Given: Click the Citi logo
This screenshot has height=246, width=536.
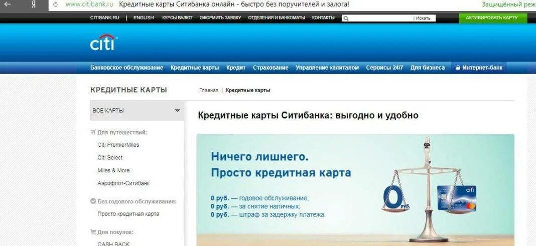Looking at the screenshot, I should (x=103, y=42).
